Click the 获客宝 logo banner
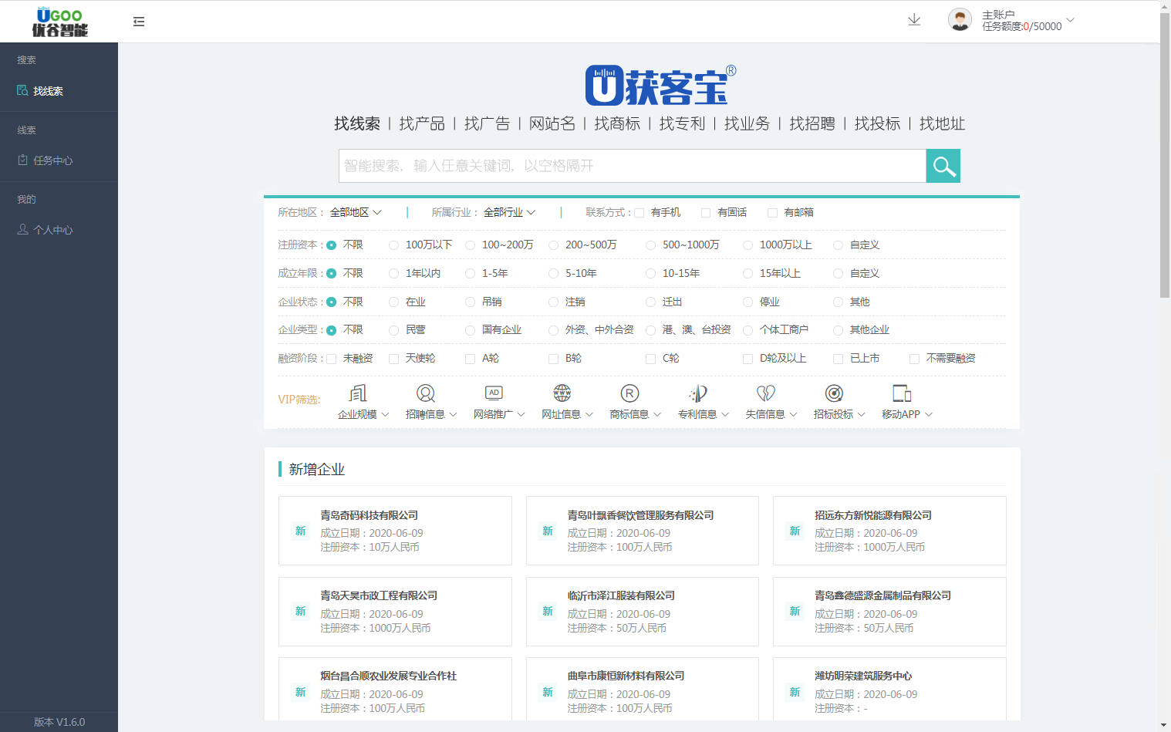Image resolution: width=1171 pixels, height=732 pixels. (x=661, y=85)
